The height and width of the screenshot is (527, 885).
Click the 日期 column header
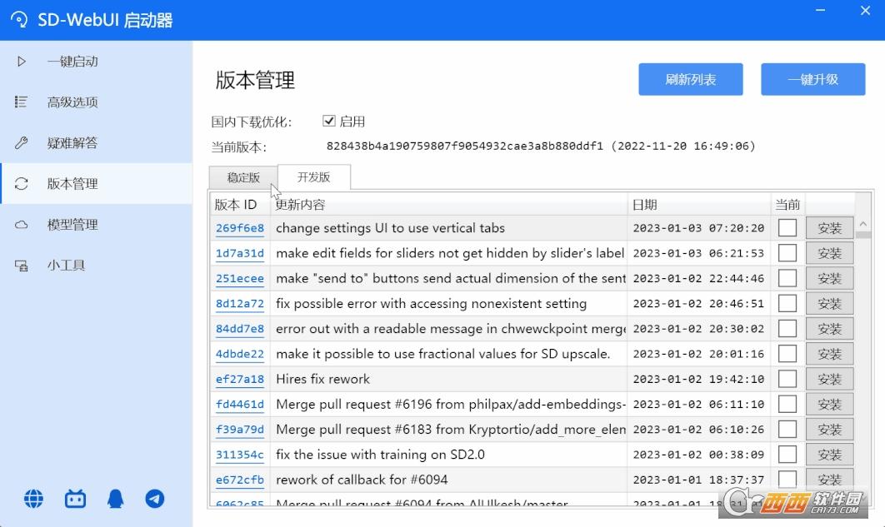tap(698, 204)
